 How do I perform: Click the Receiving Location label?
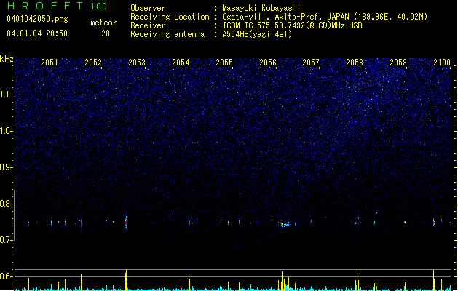click(x=170, y=17)
